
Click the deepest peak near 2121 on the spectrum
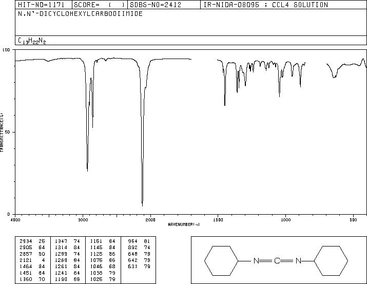pos(142,205)
